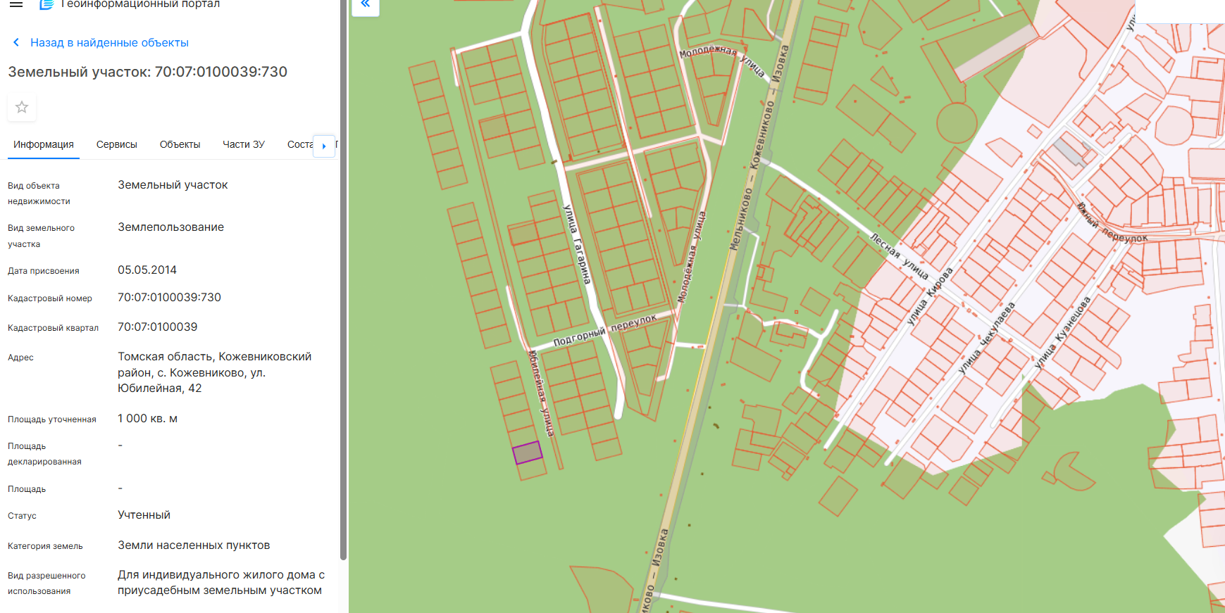Click the Земельный участок panel heading
Screen dimensions: 1225x613
[x=147, y=72]
